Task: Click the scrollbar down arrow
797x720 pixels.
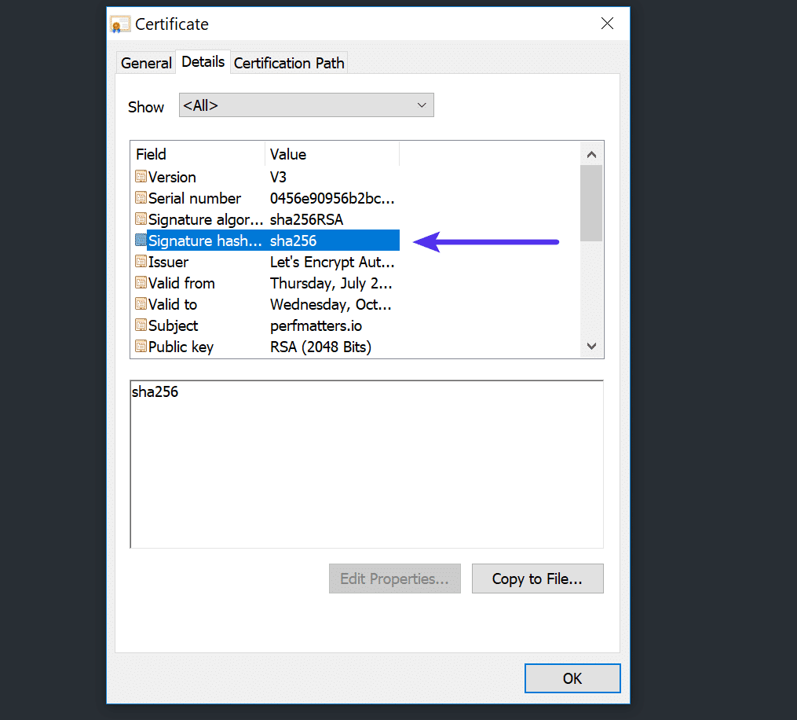Action: [592, 346]
